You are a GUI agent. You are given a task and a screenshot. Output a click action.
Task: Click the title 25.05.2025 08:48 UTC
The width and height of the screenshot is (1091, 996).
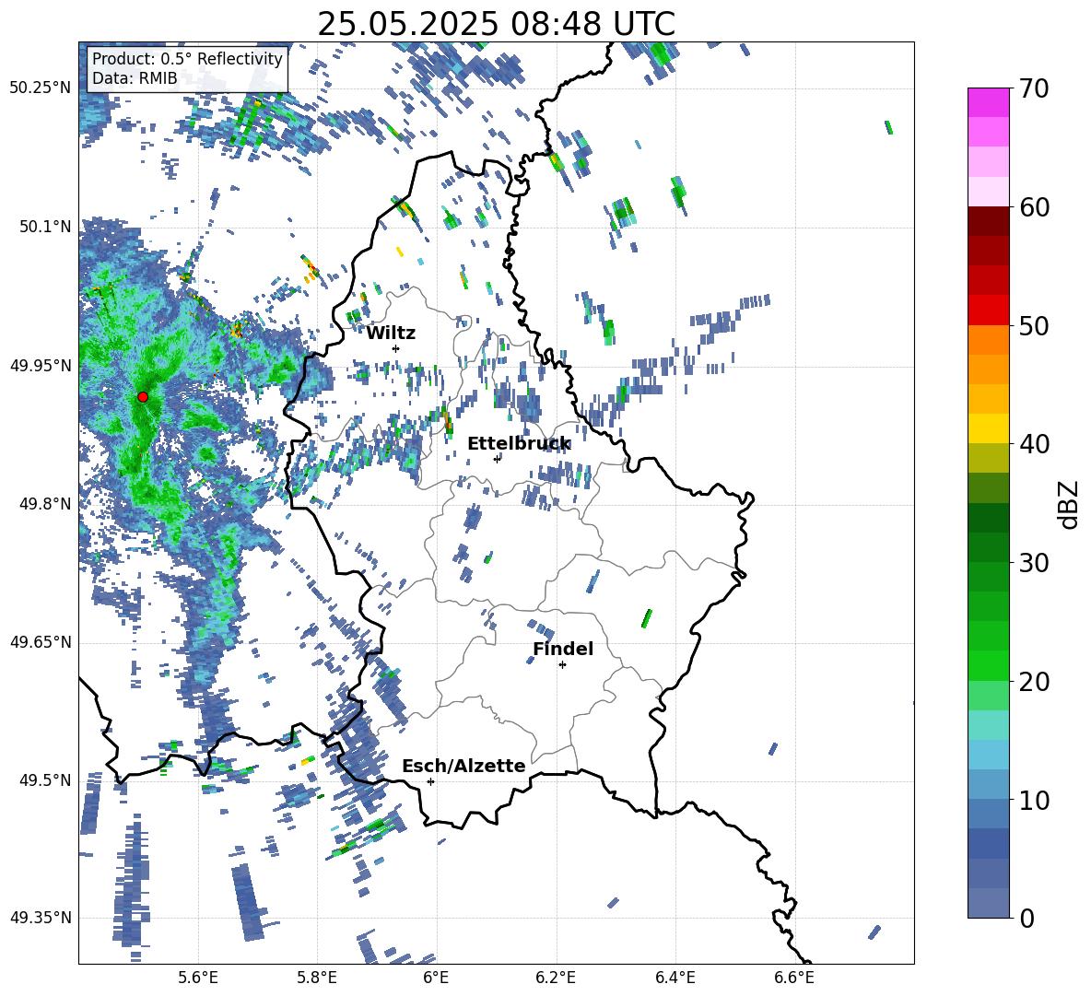496,24
